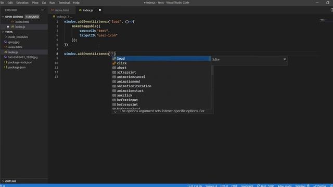Click the makeDraggable call on line 2

tap(84, 26)
